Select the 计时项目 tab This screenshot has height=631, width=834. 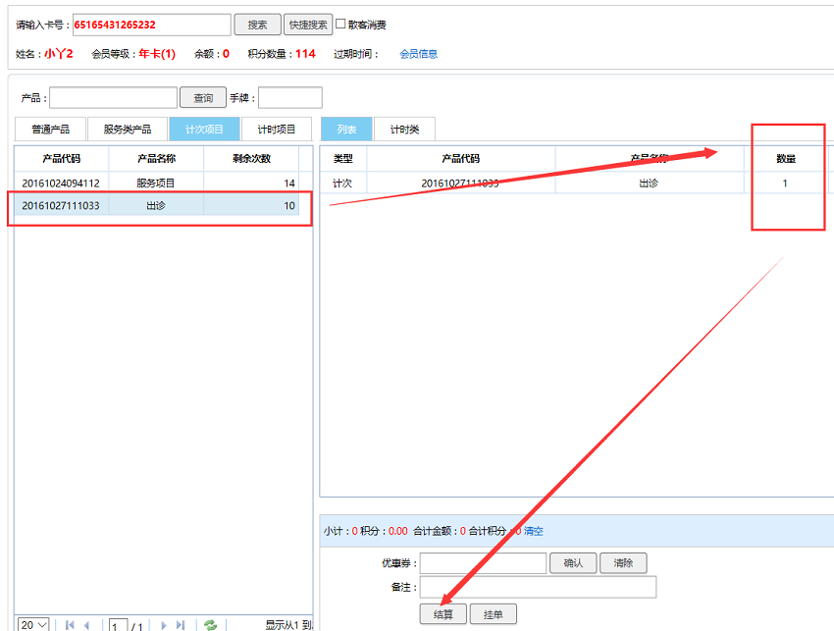276,130
